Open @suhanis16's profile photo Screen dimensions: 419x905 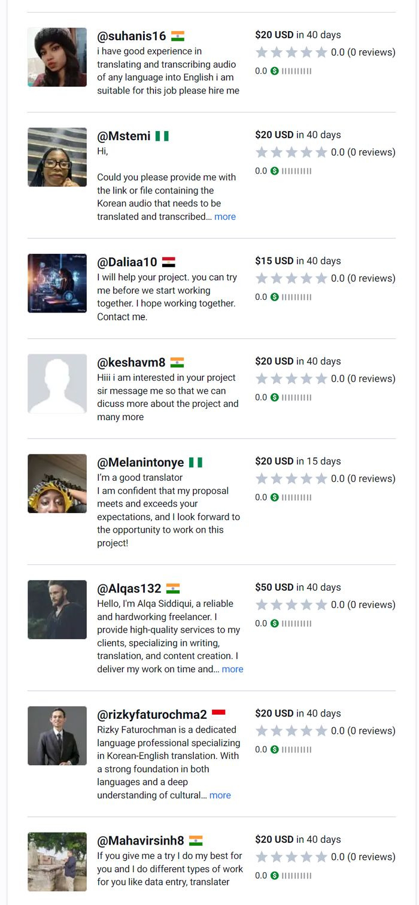57,57
